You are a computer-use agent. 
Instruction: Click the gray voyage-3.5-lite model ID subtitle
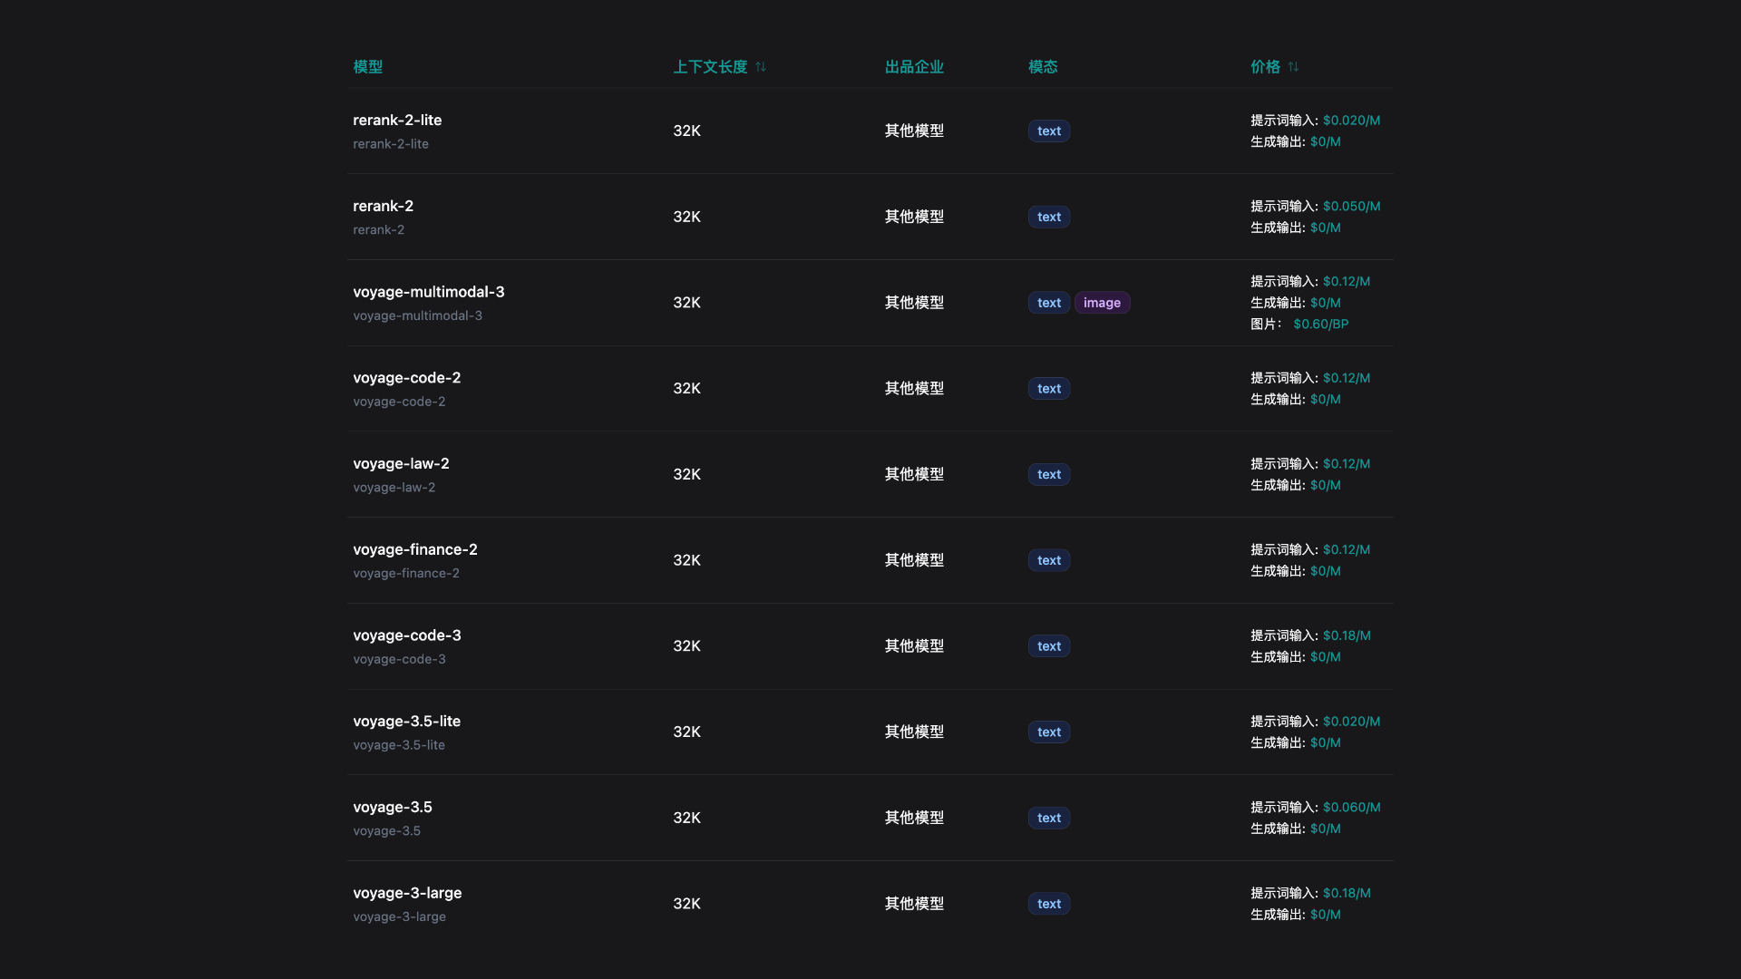coord(399,745)
